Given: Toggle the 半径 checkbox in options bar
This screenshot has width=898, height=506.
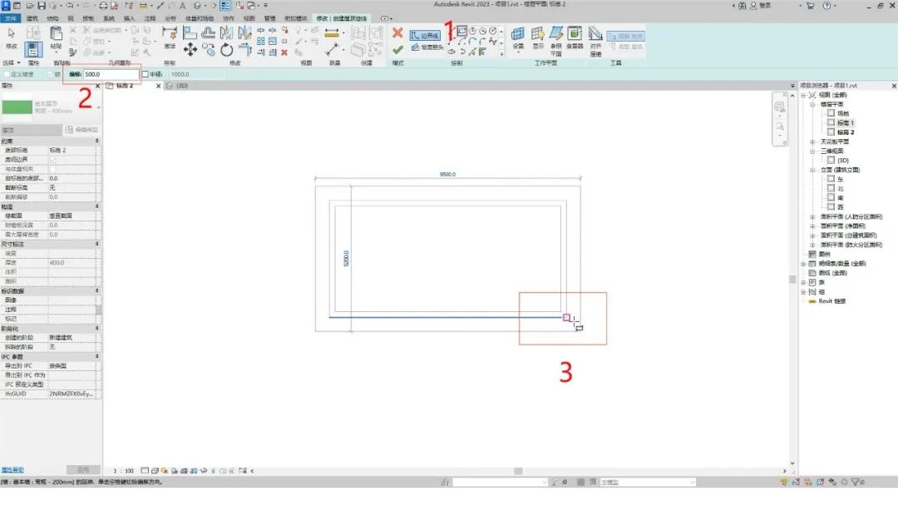Looking at the screenshot, I should [x=145, y=74].
